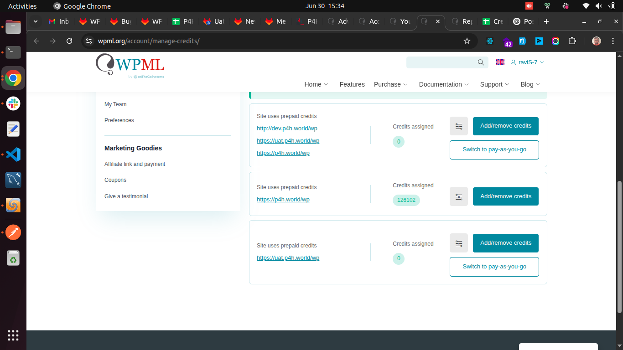The height and width of the screenshot is (350, 623).
Task: Switch to the Cre spreadsheet tab
Action: pyautogui.click(x=493, y=21)
